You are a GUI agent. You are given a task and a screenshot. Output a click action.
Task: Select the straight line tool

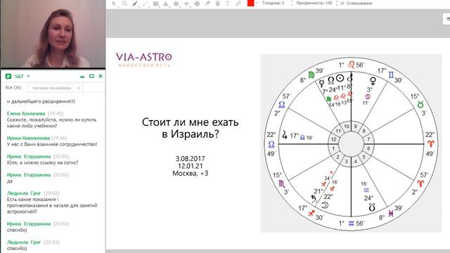click(146, 4)
